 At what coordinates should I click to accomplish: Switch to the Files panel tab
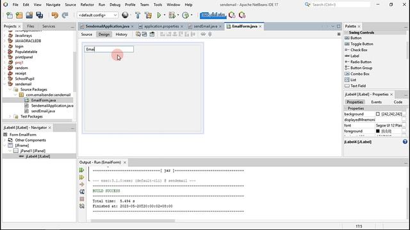point(31,26)
